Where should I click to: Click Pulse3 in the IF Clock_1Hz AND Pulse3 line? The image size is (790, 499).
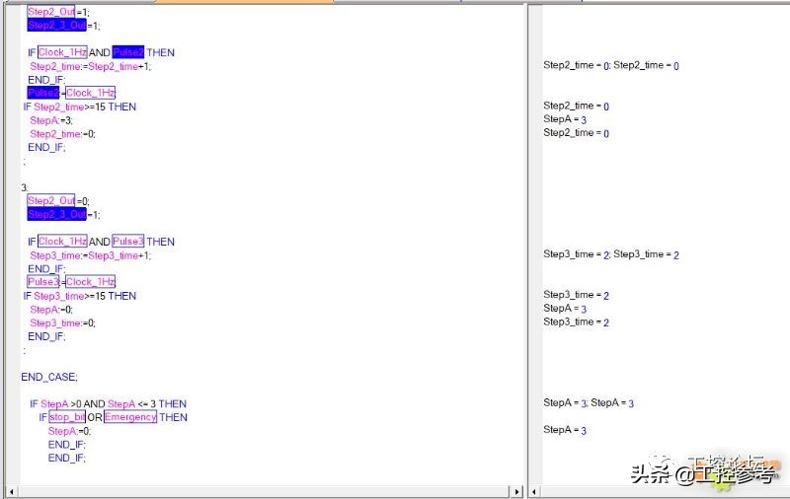tap(128, 242)
